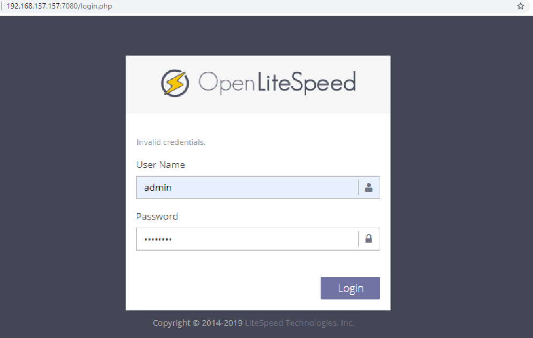Click the 'Copyright © 2014-2019' text
This screenshot has height=338, width=533.
[197, 322]
